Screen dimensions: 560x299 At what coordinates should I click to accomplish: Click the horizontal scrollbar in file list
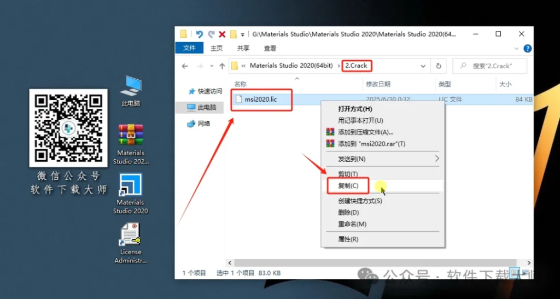(x=375, y=263)
